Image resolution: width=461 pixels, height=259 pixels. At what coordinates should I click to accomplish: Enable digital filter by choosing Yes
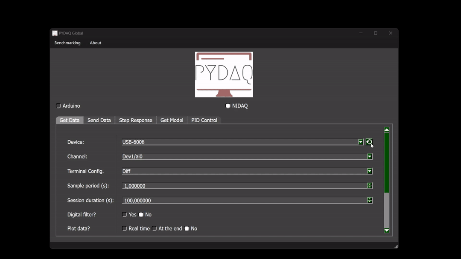pos(125,215)
